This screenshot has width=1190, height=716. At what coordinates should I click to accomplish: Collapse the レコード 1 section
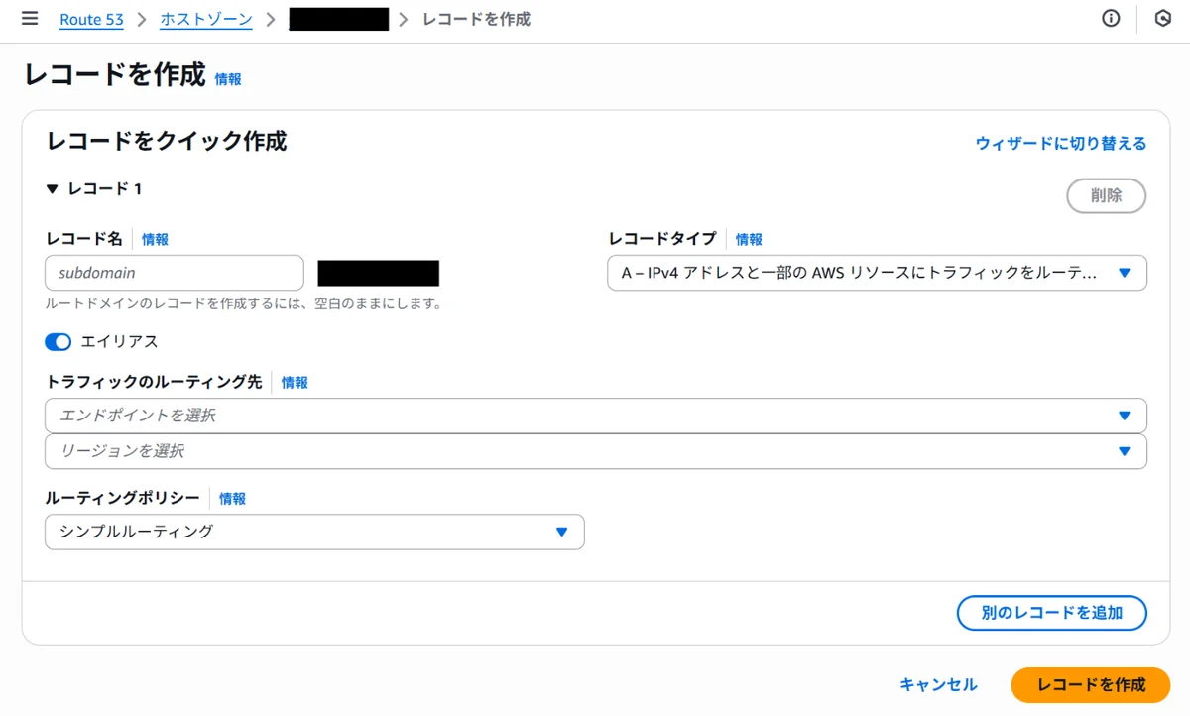52,188
